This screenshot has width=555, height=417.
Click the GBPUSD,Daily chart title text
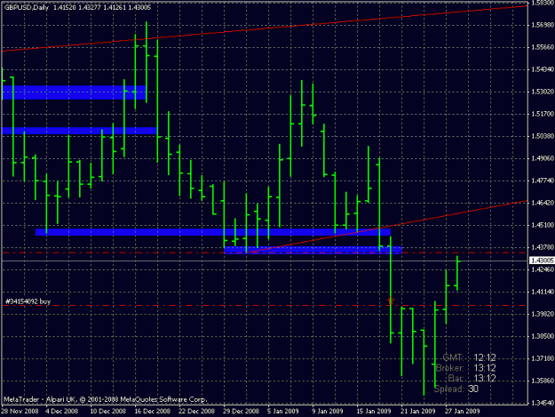coord(26,7)
